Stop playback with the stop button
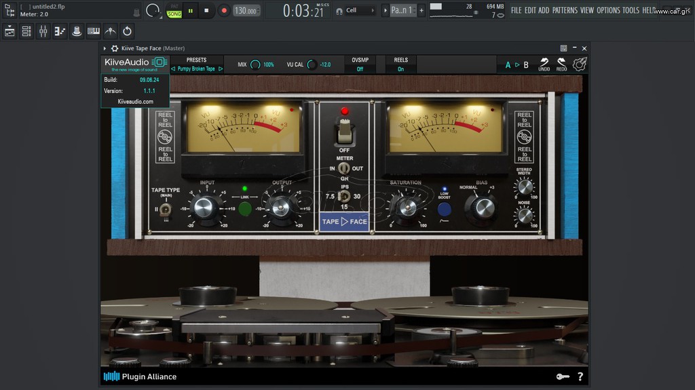Image resolution: width=695 pixels, height=390 pixels. 206,11
